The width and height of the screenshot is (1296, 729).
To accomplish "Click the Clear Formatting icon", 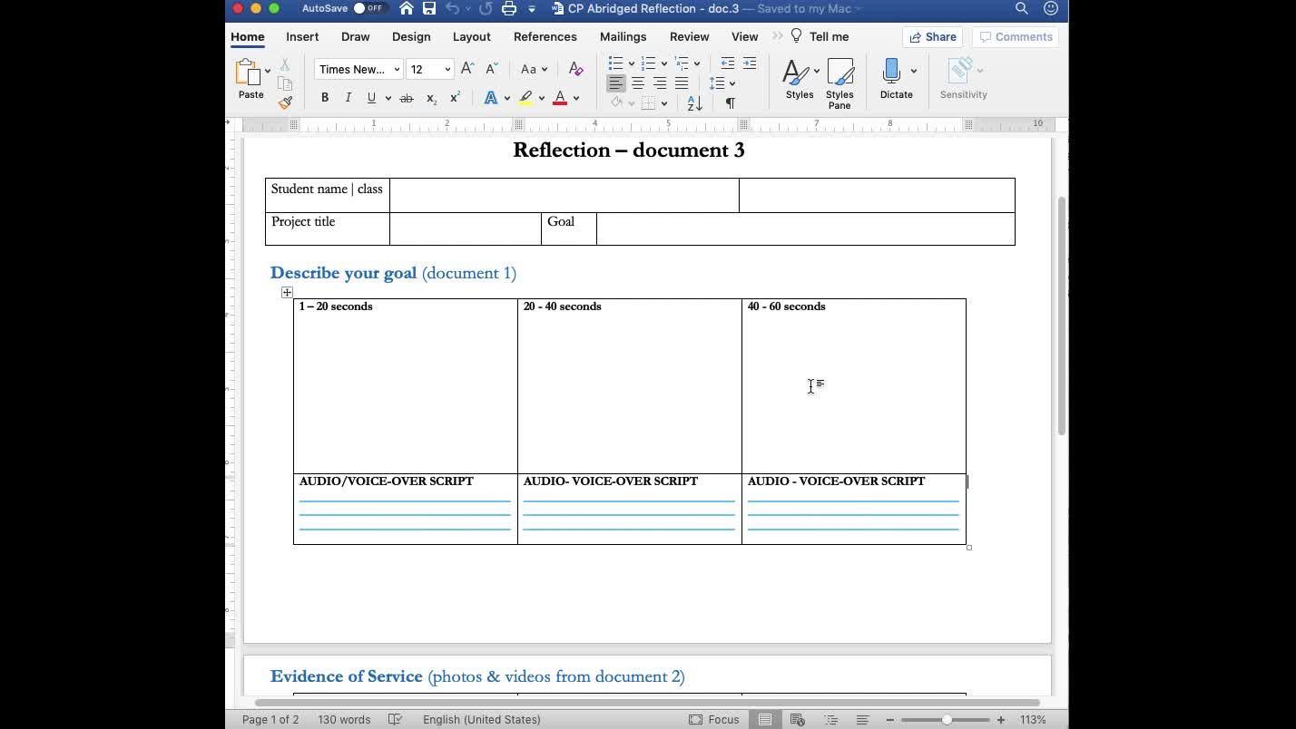I will pos(575,69).
